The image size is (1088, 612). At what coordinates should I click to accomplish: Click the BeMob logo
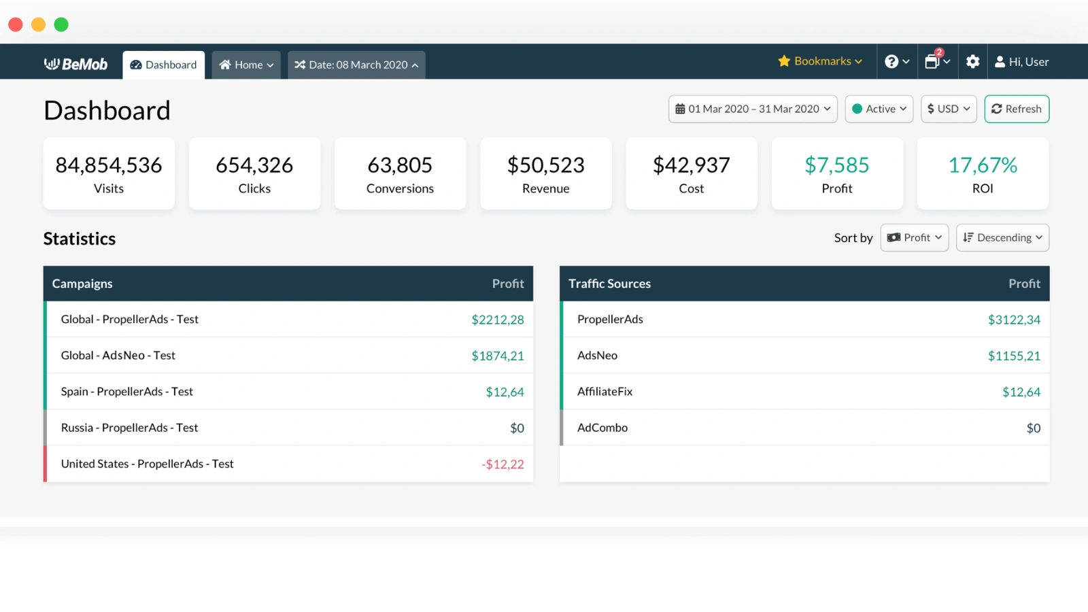tap(75, 64)
